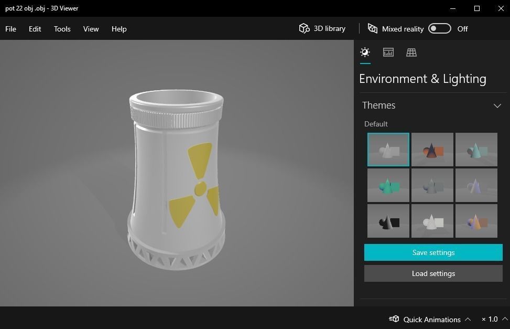The height and width of the screenshot is (329, 510).
Task: Open the View menu
Action: click(91, 29)
